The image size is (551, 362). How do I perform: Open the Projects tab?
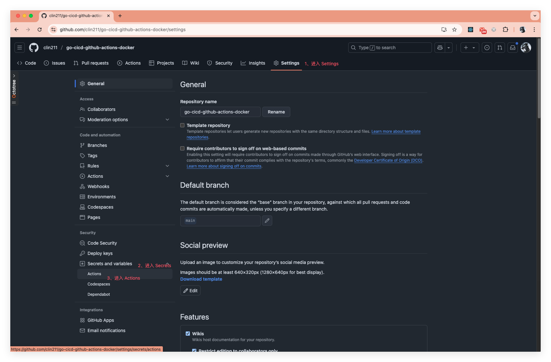(x=162, y=63)
